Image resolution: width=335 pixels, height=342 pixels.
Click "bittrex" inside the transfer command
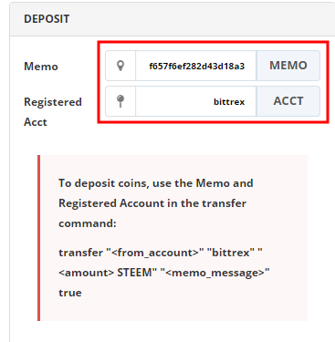(x=230, y=253)
